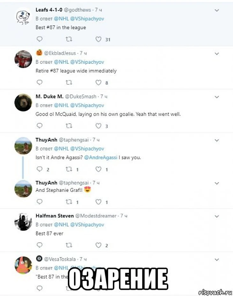Open the dropdown arrow on Halfman Steven's tweet
The width and height of the screenshot is (233, 296).
pyautogui.click(x=217, y=216)
